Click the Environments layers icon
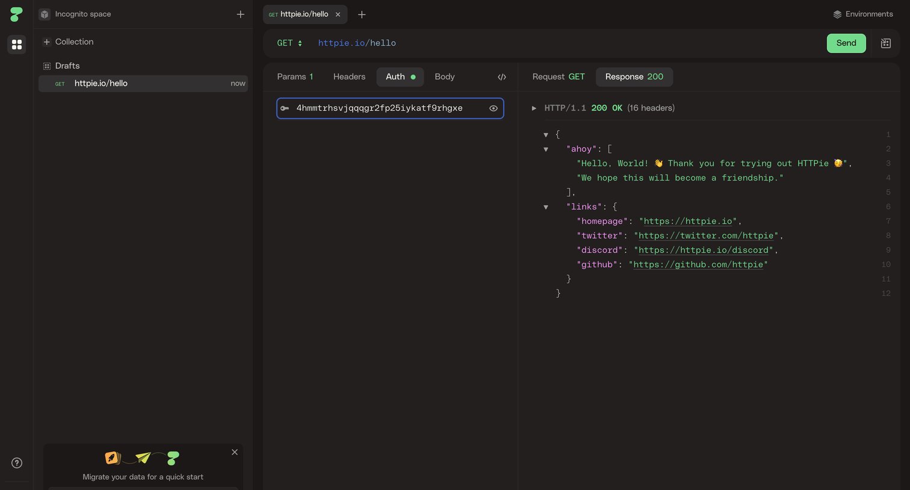 coord(837,14)
